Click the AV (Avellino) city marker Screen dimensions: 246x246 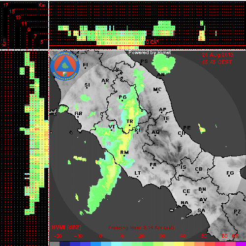tap(203, 202)
